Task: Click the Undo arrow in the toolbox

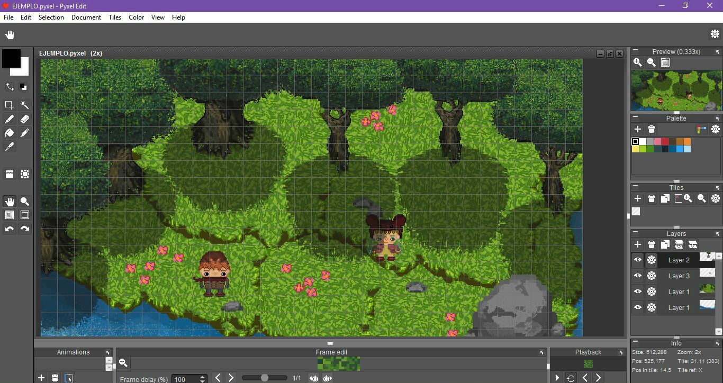Action: pyautogui.click(x=10, y=229)
